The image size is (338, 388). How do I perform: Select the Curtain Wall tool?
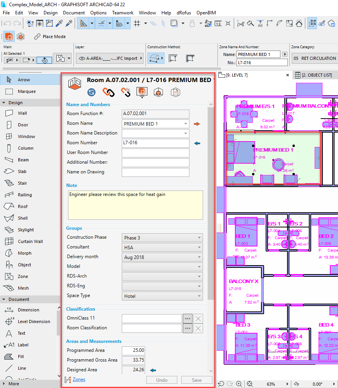(x=31, y=241)
